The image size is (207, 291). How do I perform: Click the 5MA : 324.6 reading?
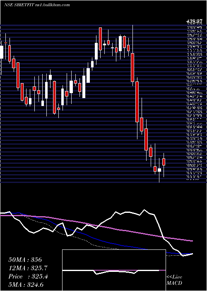click(26, 285)
